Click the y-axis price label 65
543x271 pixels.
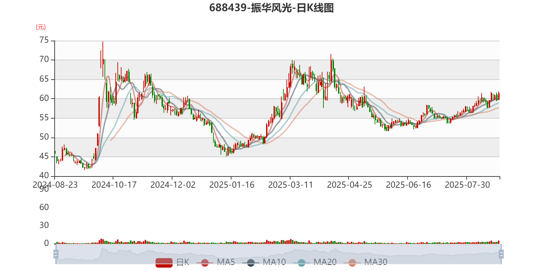[x=44, y=79]
